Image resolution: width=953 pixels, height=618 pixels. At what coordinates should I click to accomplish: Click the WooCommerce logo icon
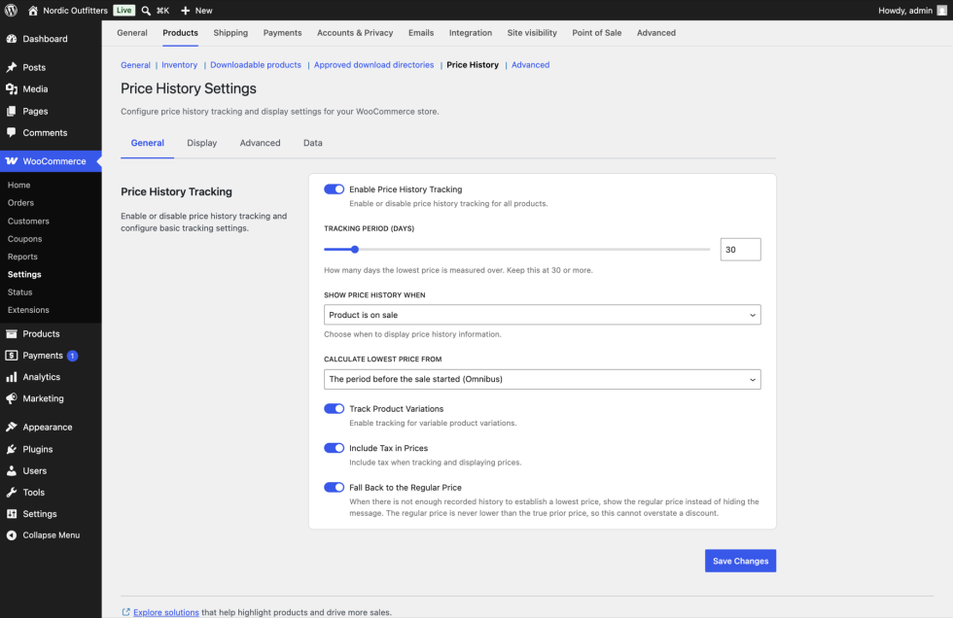(x=12, y=161)
